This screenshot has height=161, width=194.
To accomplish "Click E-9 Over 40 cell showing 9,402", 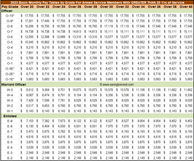I will point(186,121).
